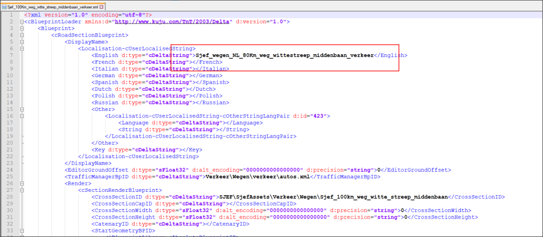Click the save-state file icon on the tab
The width and height of the screenshot is (543, 237).
(4, 6)
